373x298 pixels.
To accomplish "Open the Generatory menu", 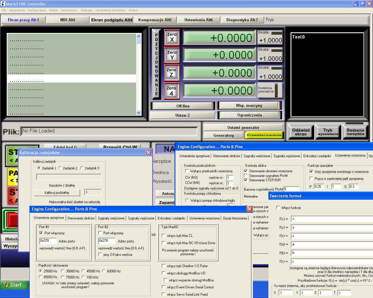I will click(69, 10).
